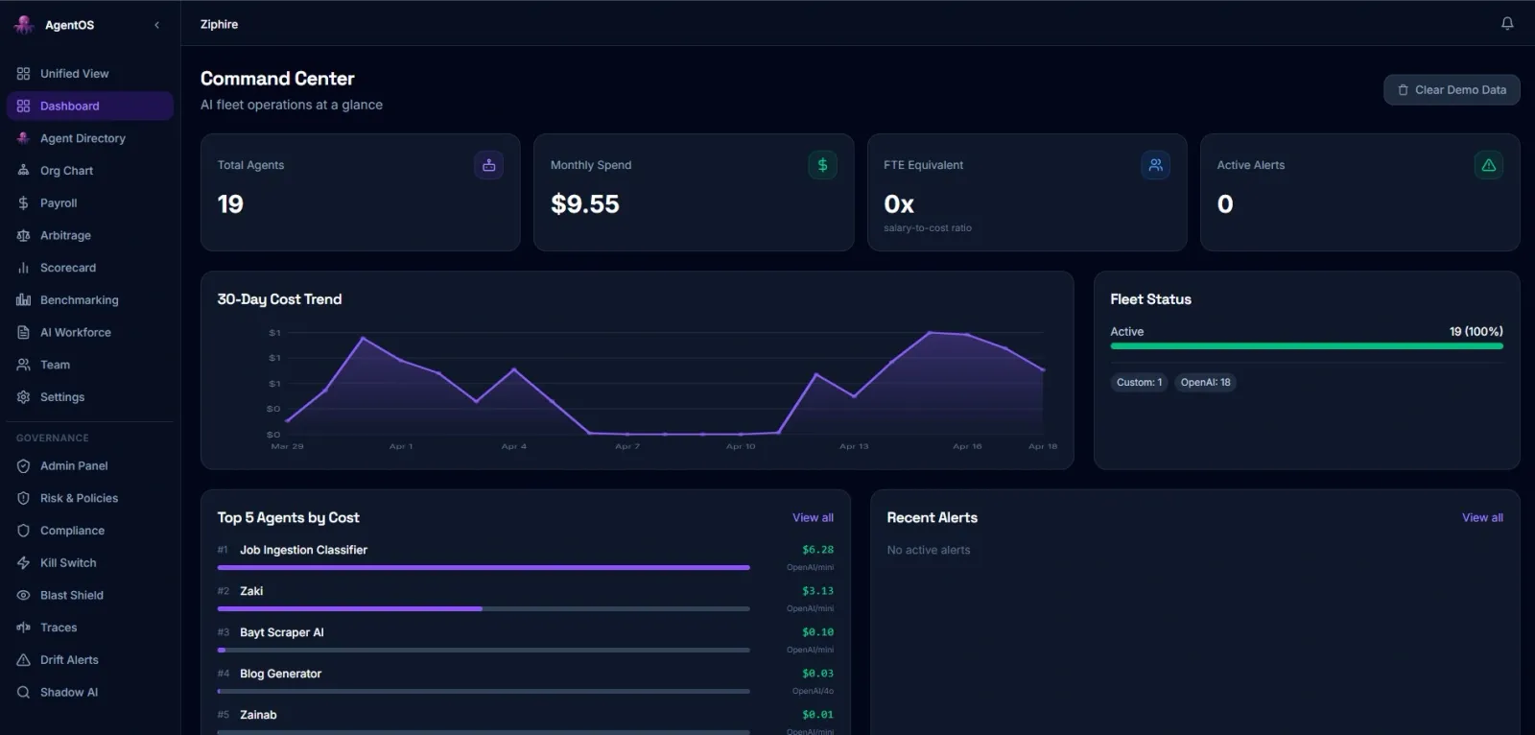Click the OpenAI: 18 provider badge
1535x735 pixels.
coord(1205,383)
